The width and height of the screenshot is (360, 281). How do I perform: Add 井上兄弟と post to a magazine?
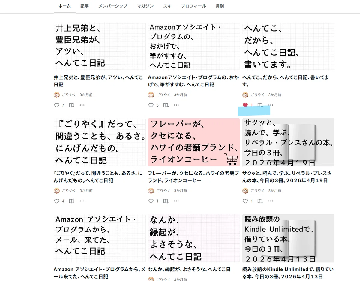click(x=72, y=105)
